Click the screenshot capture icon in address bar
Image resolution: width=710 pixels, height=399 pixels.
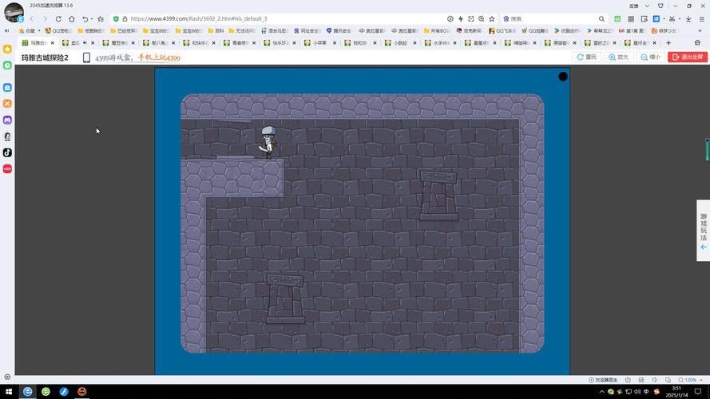click(471, 19)
